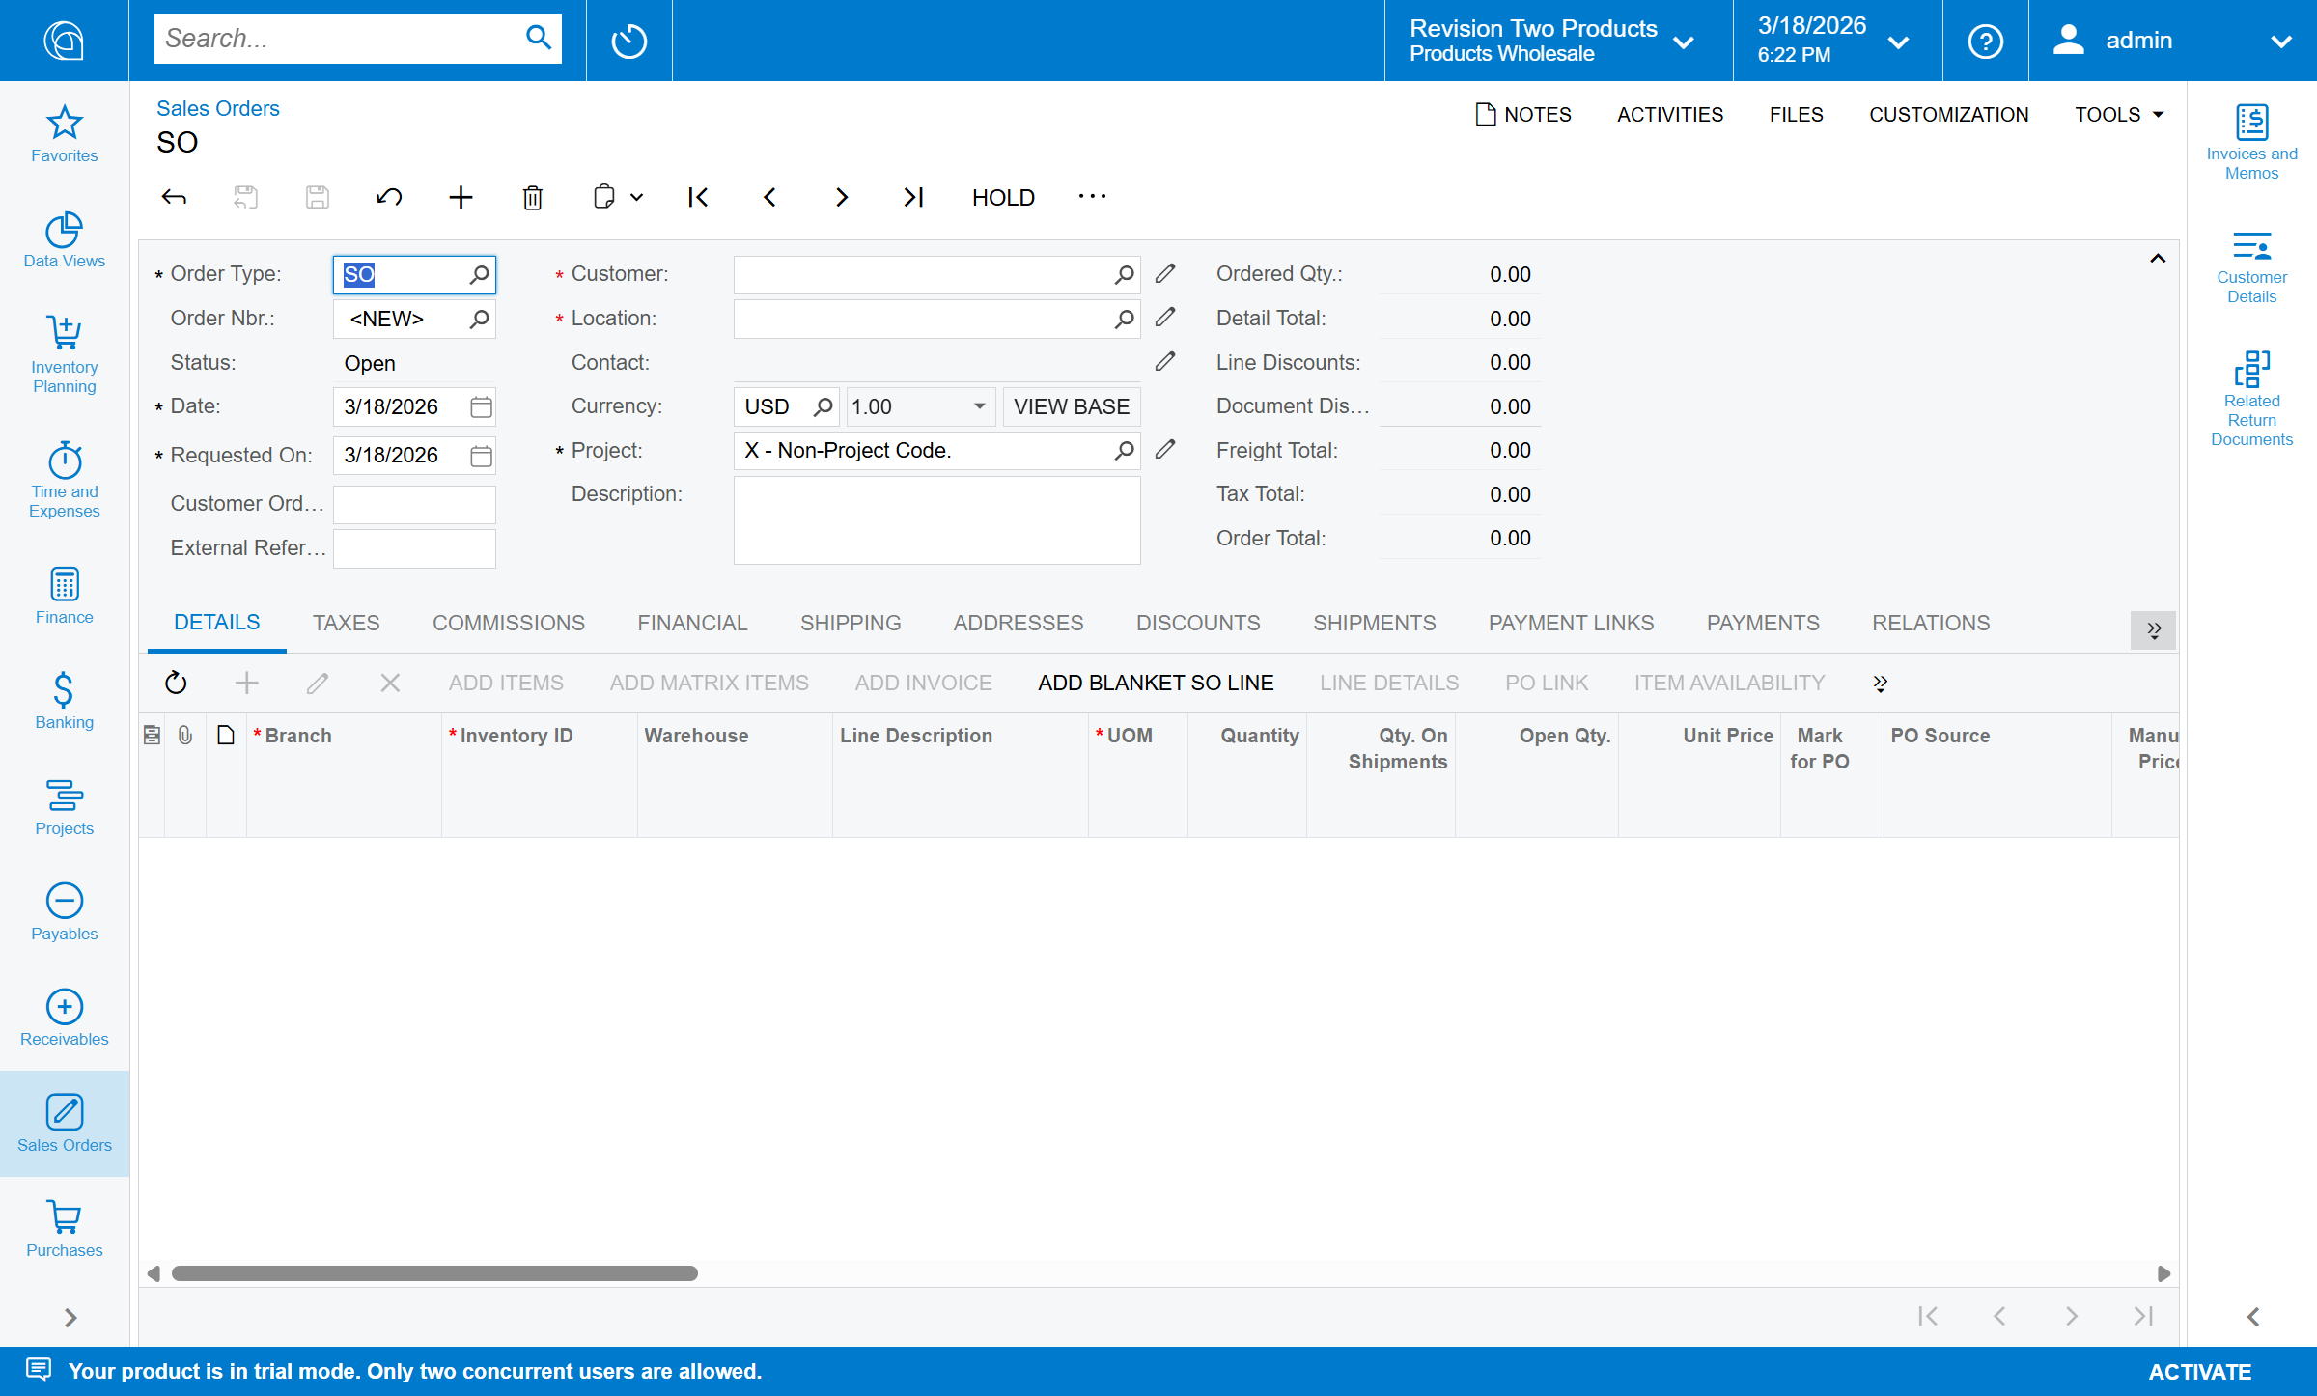Open recent history clock icon

(x=628, y=41)
